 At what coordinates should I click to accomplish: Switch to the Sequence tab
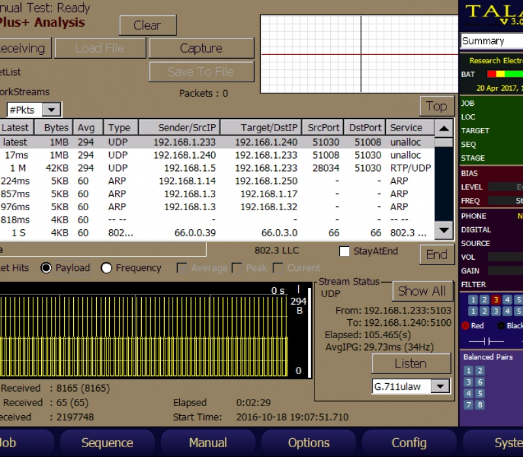[x=107, y=443]
